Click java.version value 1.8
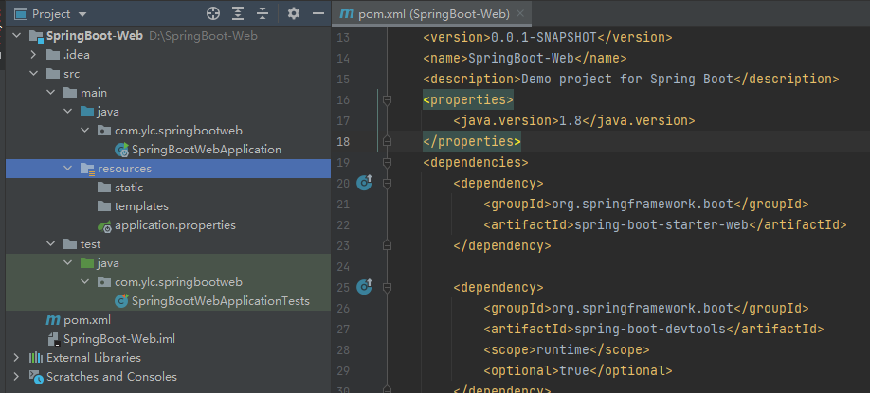The height and width of the screenshot is (393, 870). point(570,120)
